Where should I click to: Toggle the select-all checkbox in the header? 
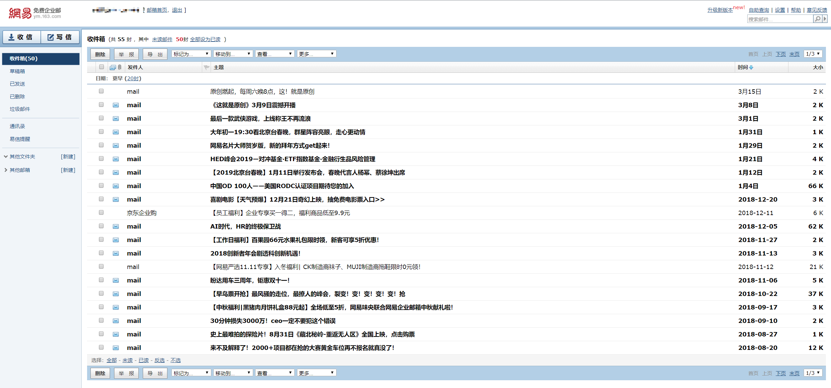tap(101, 67)
